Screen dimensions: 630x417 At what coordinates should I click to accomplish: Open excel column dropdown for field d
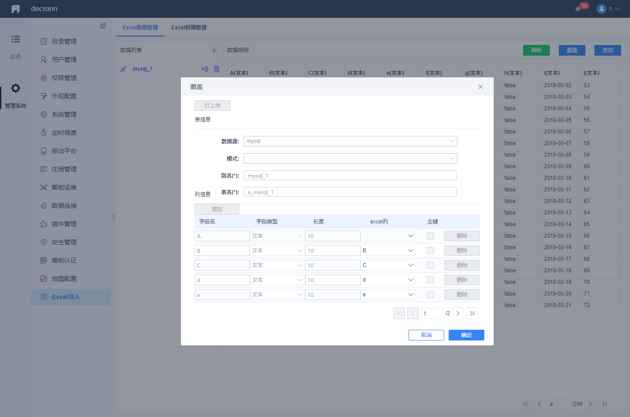pos(388,280)
